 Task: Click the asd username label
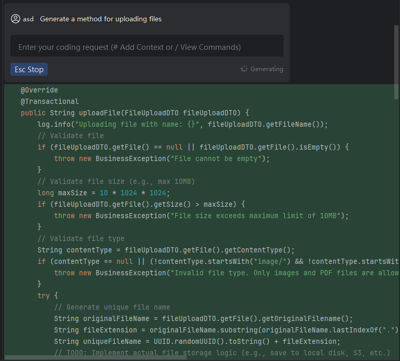(28, 19)
